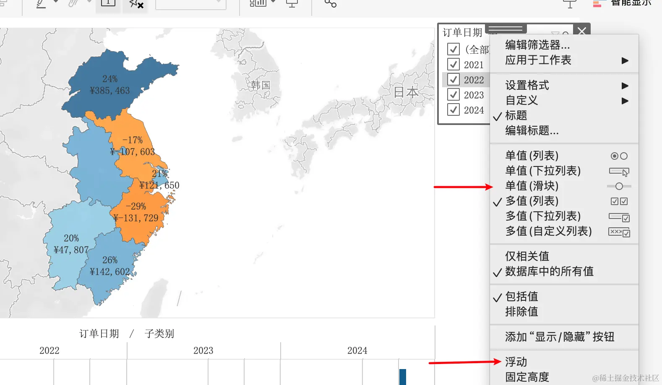
Task: Click the drag handle on 订单日期 filter card
Action: pos(506,28)
